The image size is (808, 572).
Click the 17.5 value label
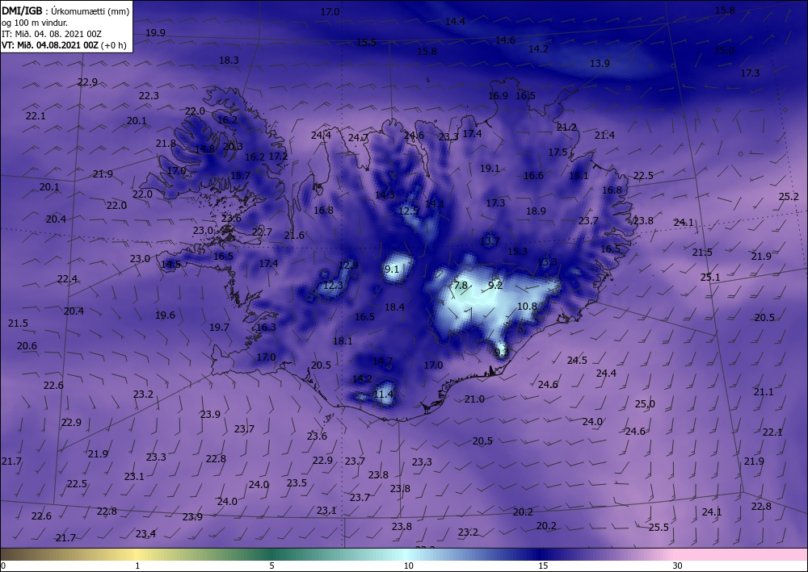[558, 152]
